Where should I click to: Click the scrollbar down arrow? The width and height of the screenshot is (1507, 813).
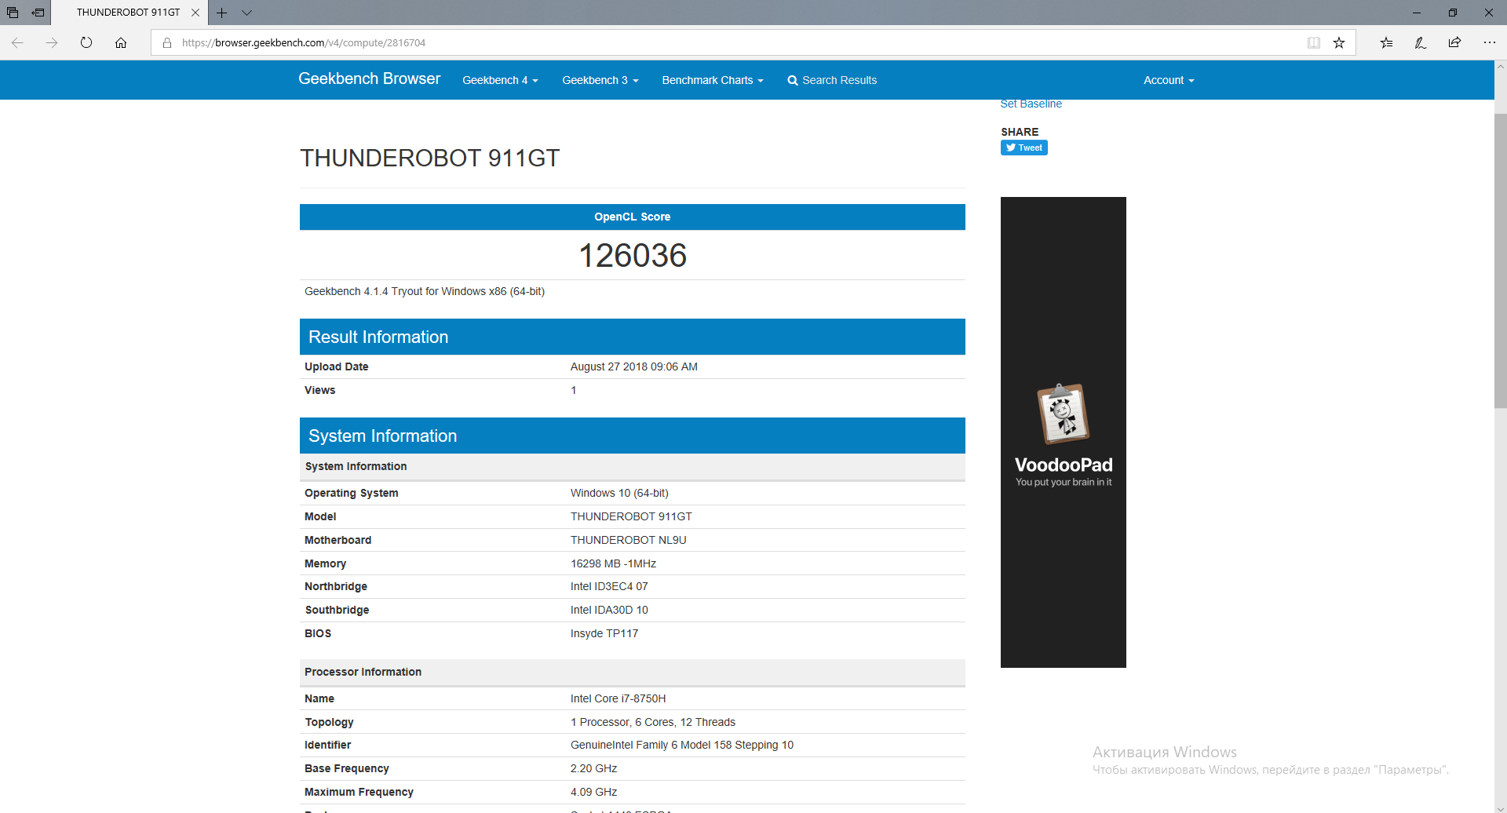click(x=1500, y=808)
